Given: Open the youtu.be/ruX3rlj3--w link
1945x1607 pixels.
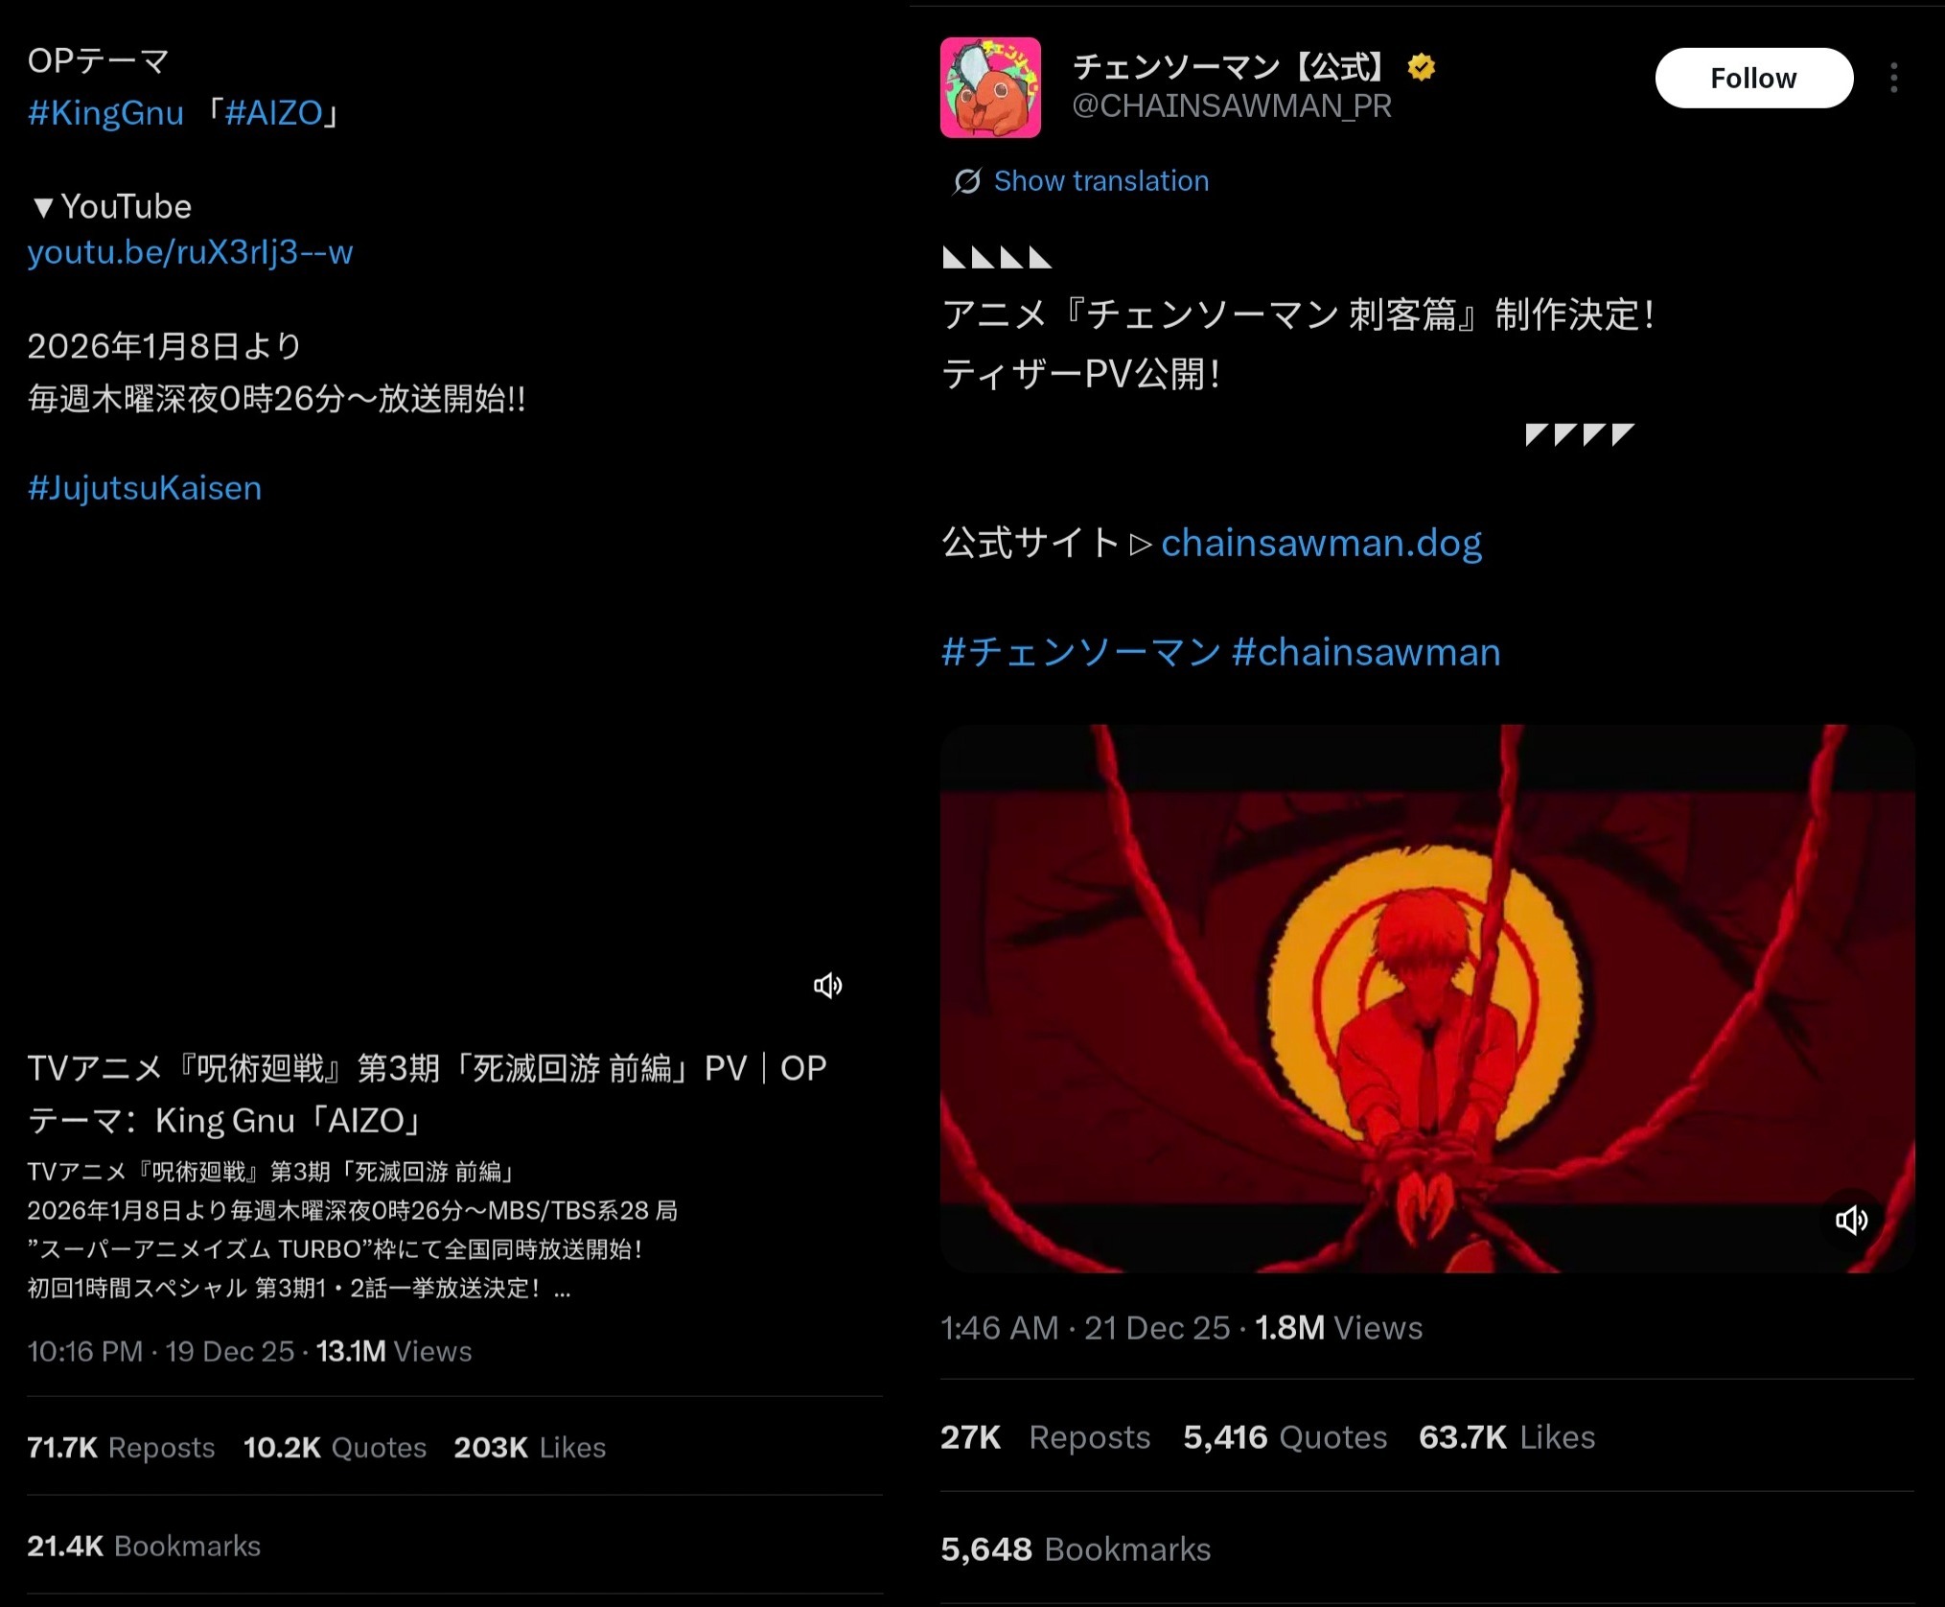Looking at the screenshot, I should coord(190,252).
